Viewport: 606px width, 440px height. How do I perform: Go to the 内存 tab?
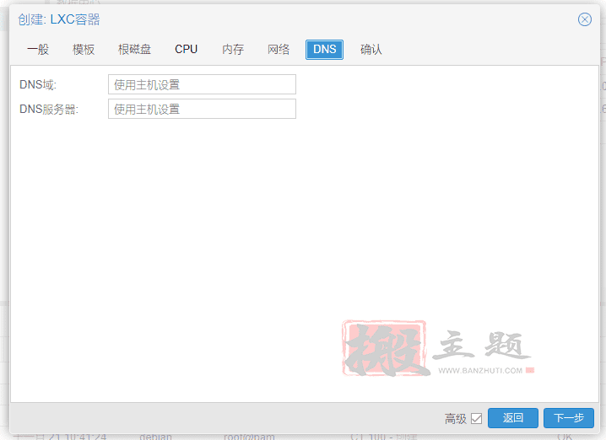[x=233, y=50]
